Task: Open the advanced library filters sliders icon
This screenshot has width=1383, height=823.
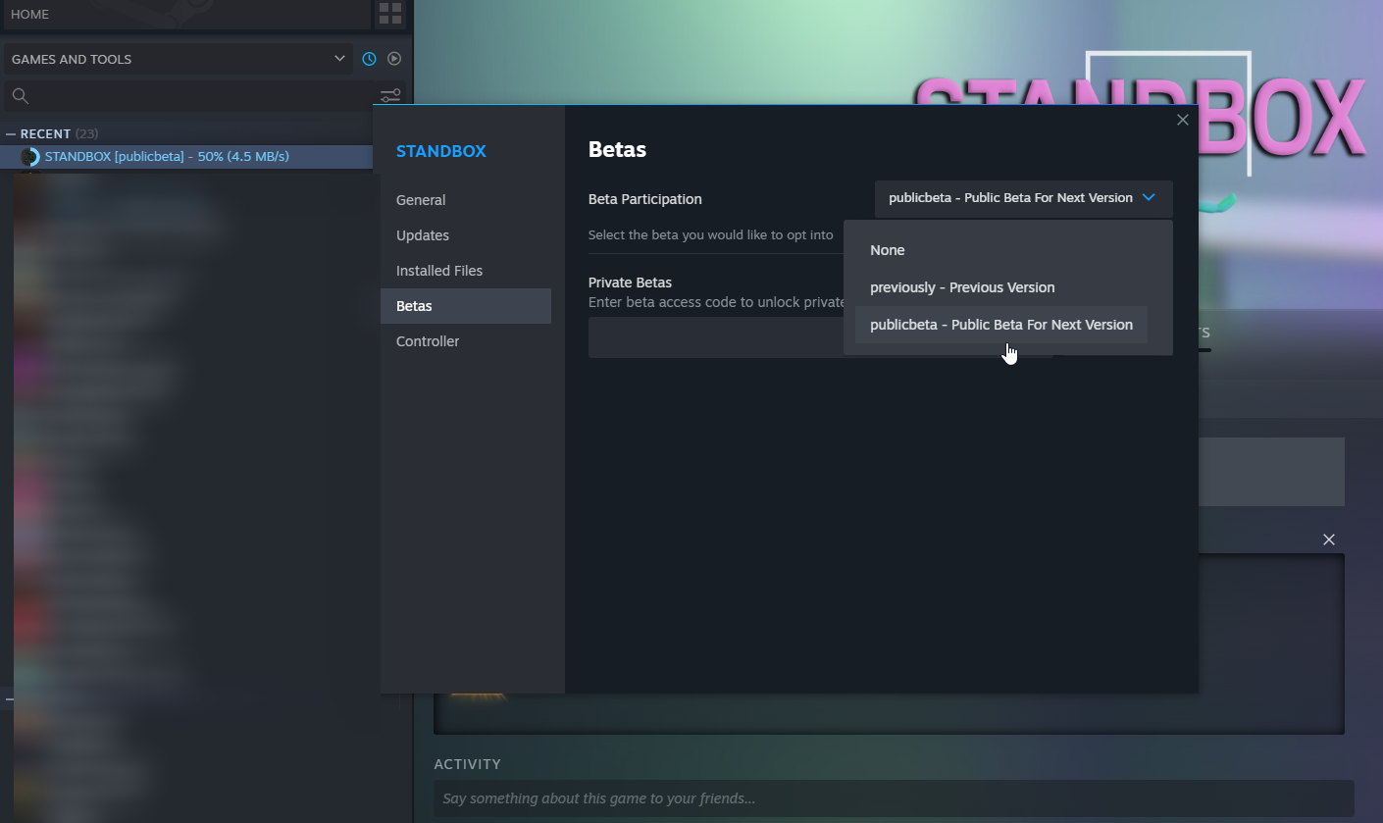Action: coord(389,95)
